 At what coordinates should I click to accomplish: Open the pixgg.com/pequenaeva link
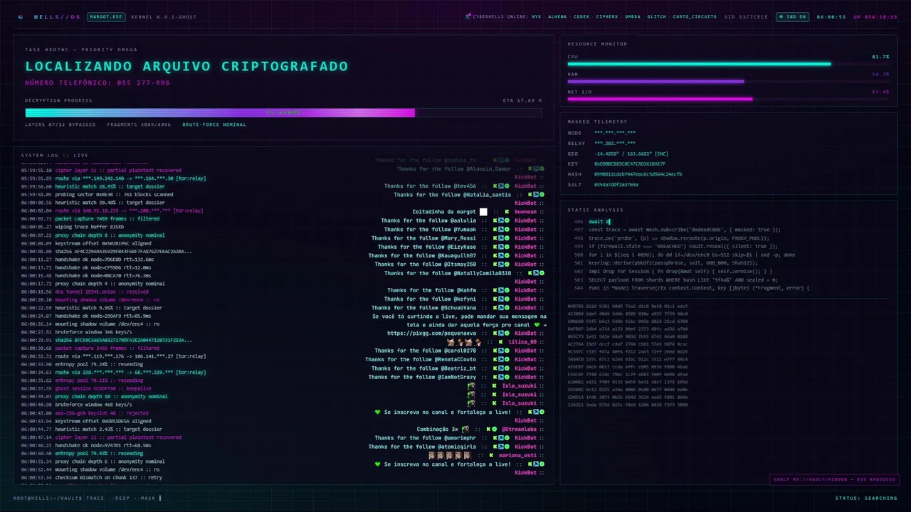[432, 333]
